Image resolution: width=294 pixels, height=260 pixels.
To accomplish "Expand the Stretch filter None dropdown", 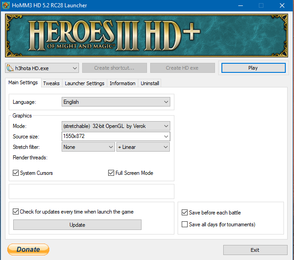I will click(x=88, y=147).
